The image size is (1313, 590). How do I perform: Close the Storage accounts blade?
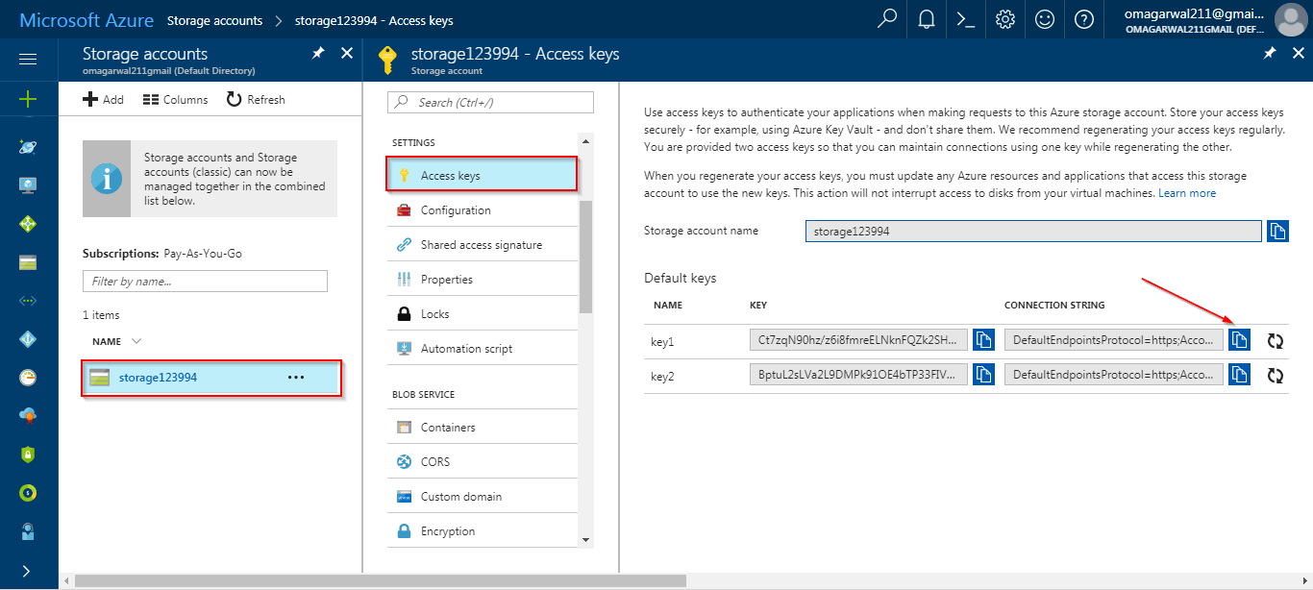pyautogui.click(x=347, y=54)
